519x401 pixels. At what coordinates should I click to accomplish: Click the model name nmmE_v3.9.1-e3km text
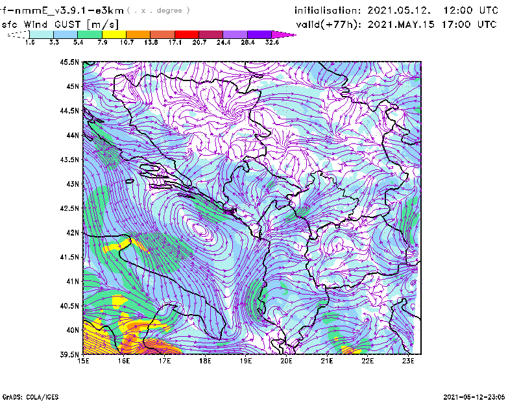click(x=69, y=10)
